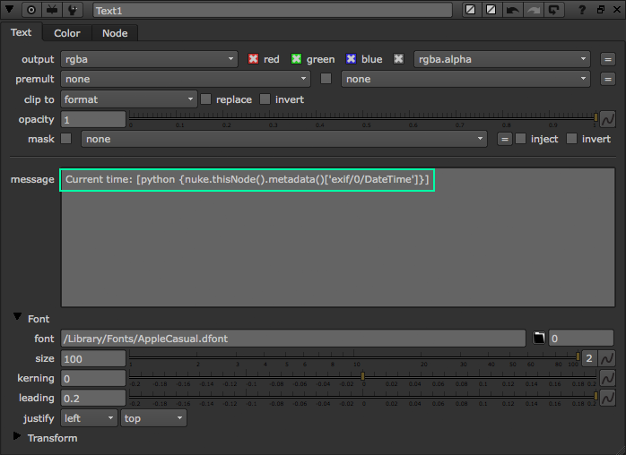Open animation menu for the leading curve
Screen dimensions: 626x455
(x=607, y=398)
